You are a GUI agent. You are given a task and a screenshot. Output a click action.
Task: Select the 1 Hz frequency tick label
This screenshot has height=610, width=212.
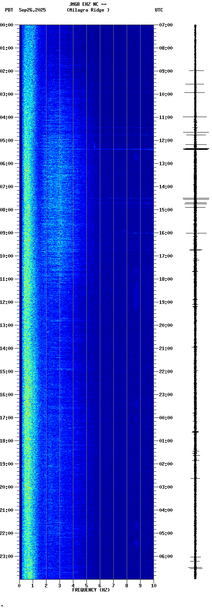pos(33,586)
